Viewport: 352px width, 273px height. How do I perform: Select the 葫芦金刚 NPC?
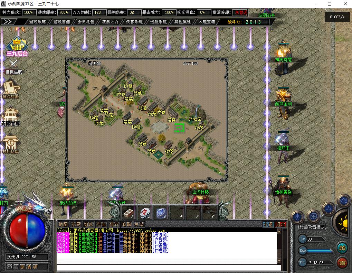click(283, 103)
